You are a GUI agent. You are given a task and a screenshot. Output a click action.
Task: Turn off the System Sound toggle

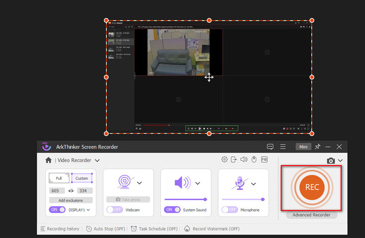click(172, 210)
